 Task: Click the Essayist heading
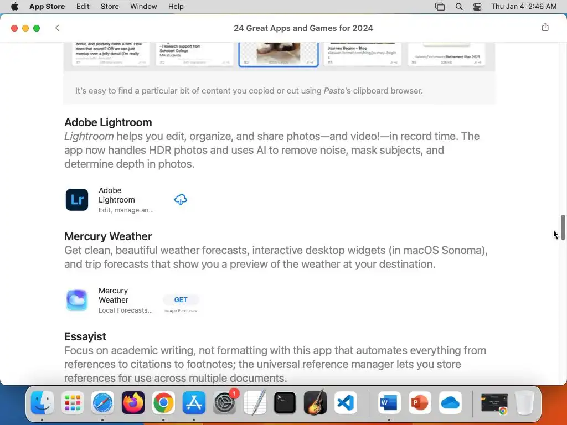(x=85, y=336)
